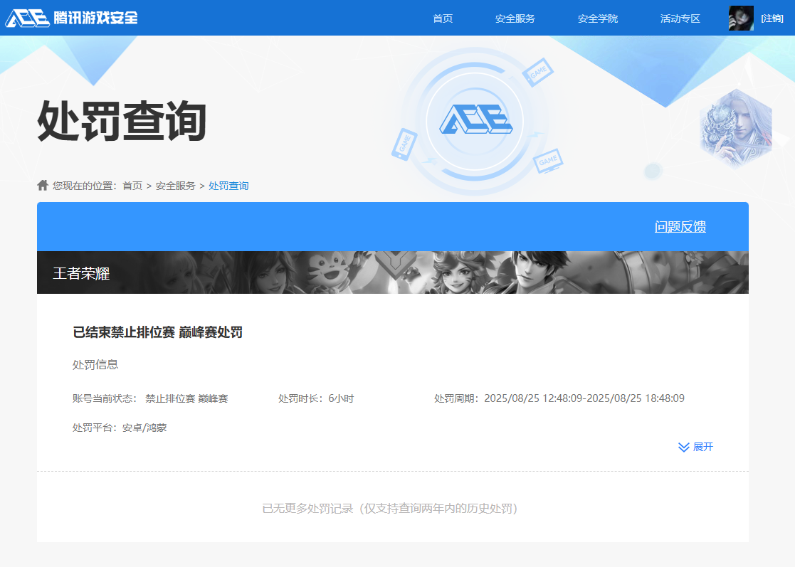Open the user avatar in header

click(x=741, y=18)
